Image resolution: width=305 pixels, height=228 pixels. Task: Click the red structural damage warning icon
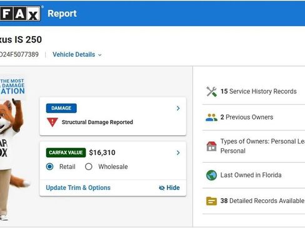[52, 122]
